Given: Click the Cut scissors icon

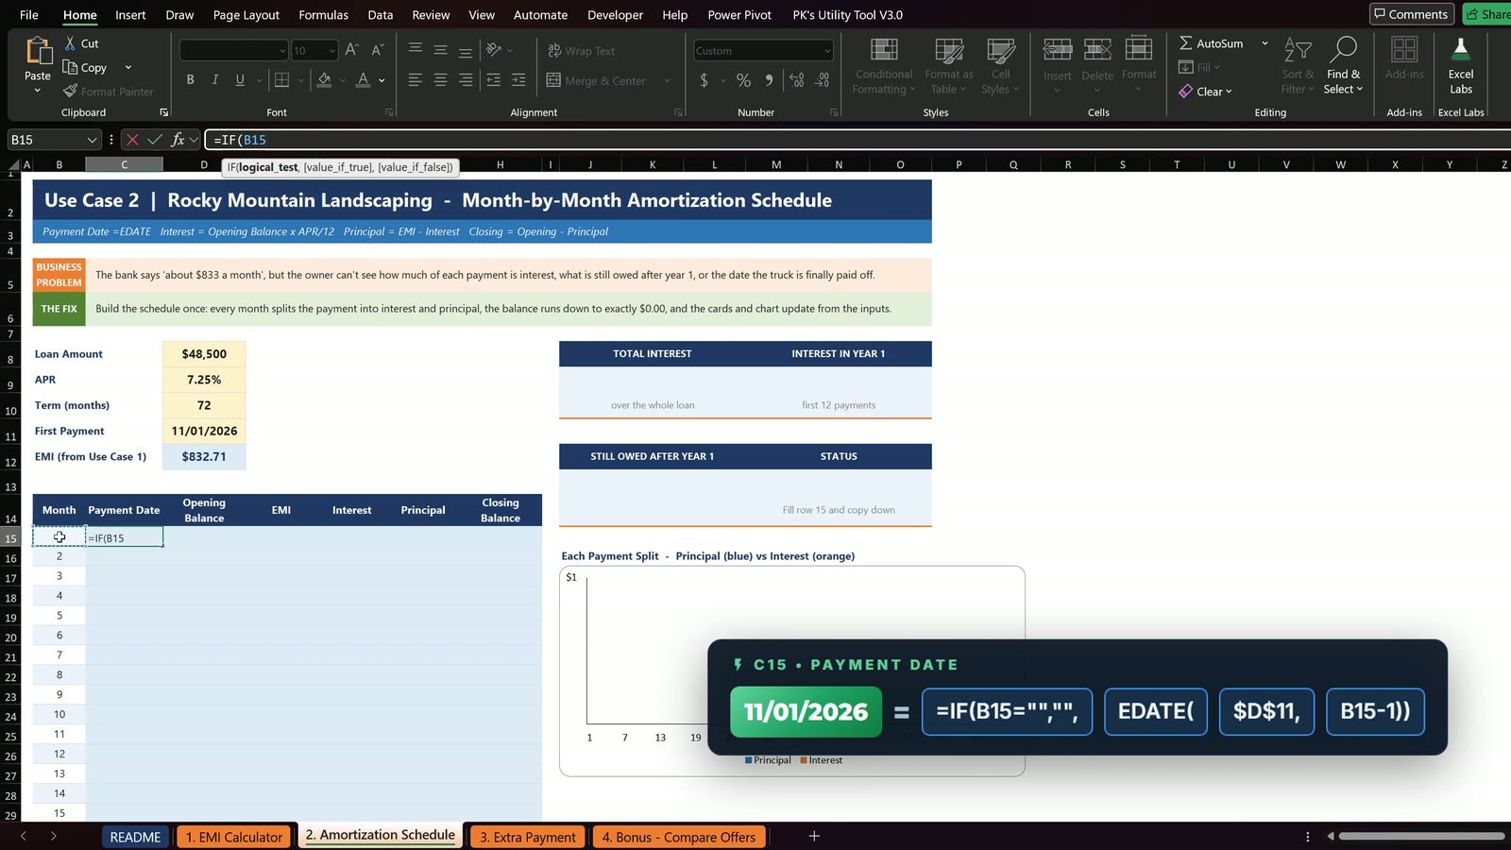Looking at the screenshot, I should [x=70, y=43].
